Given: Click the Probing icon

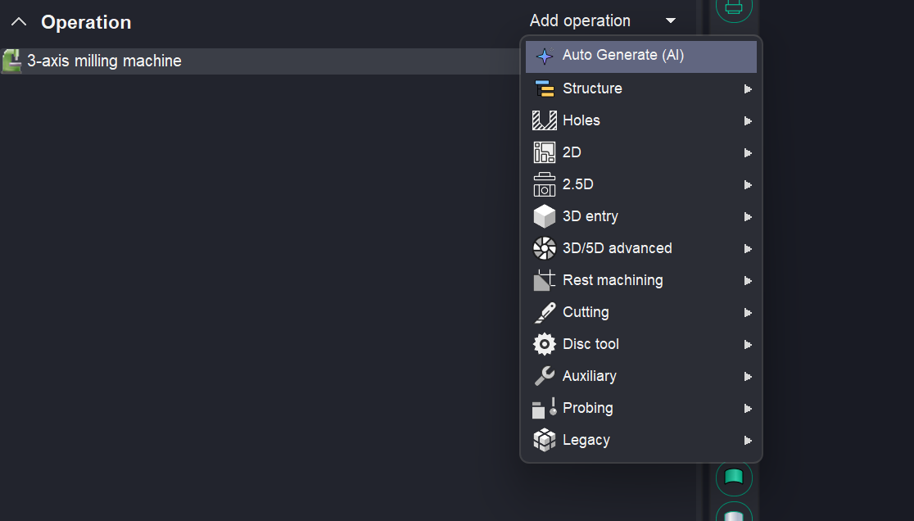Looking at the screenshot, I should tap(545, 408).
